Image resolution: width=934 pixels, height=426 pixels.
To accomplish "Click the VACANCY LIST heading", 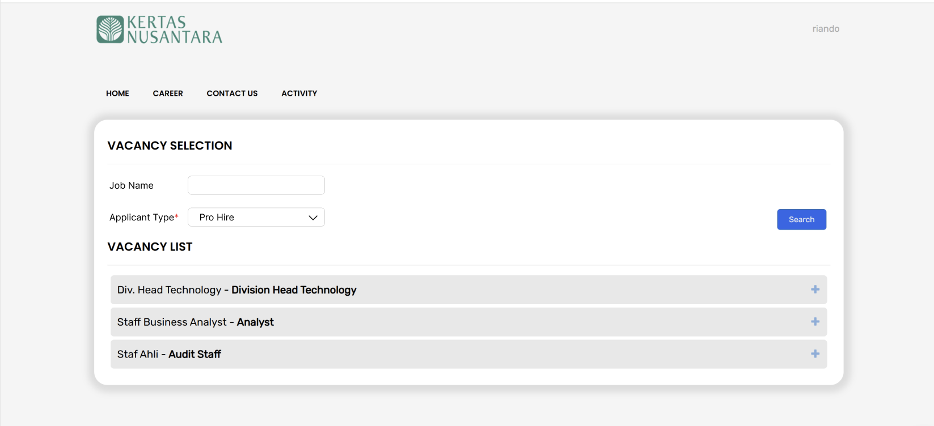I will pyautogui.click(x=150, y=247).
